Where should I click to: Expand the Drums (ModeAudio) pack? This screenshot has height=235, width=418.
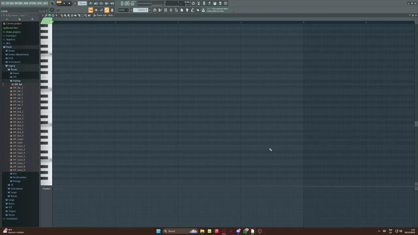[x=18, y=55]
